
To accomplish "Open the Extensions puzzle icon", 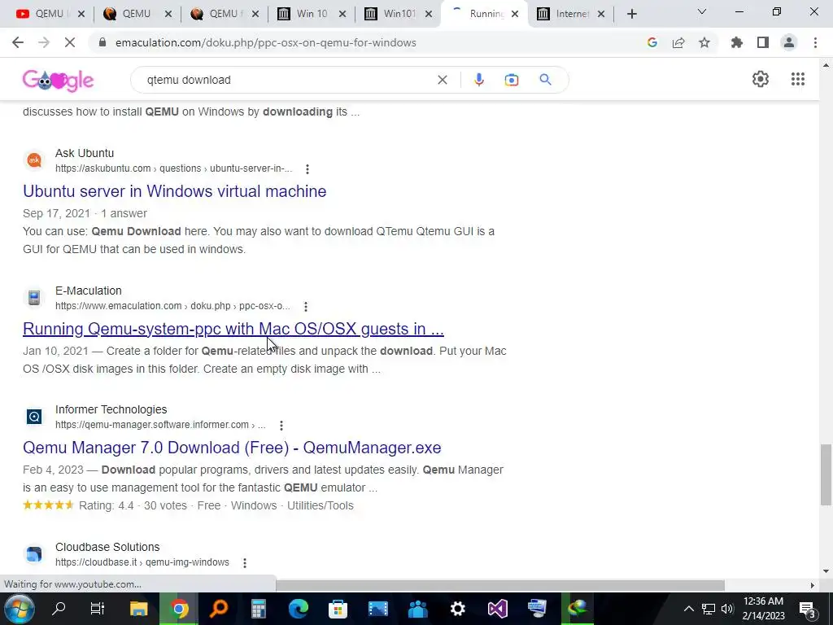I will click(x=737, y=42).
